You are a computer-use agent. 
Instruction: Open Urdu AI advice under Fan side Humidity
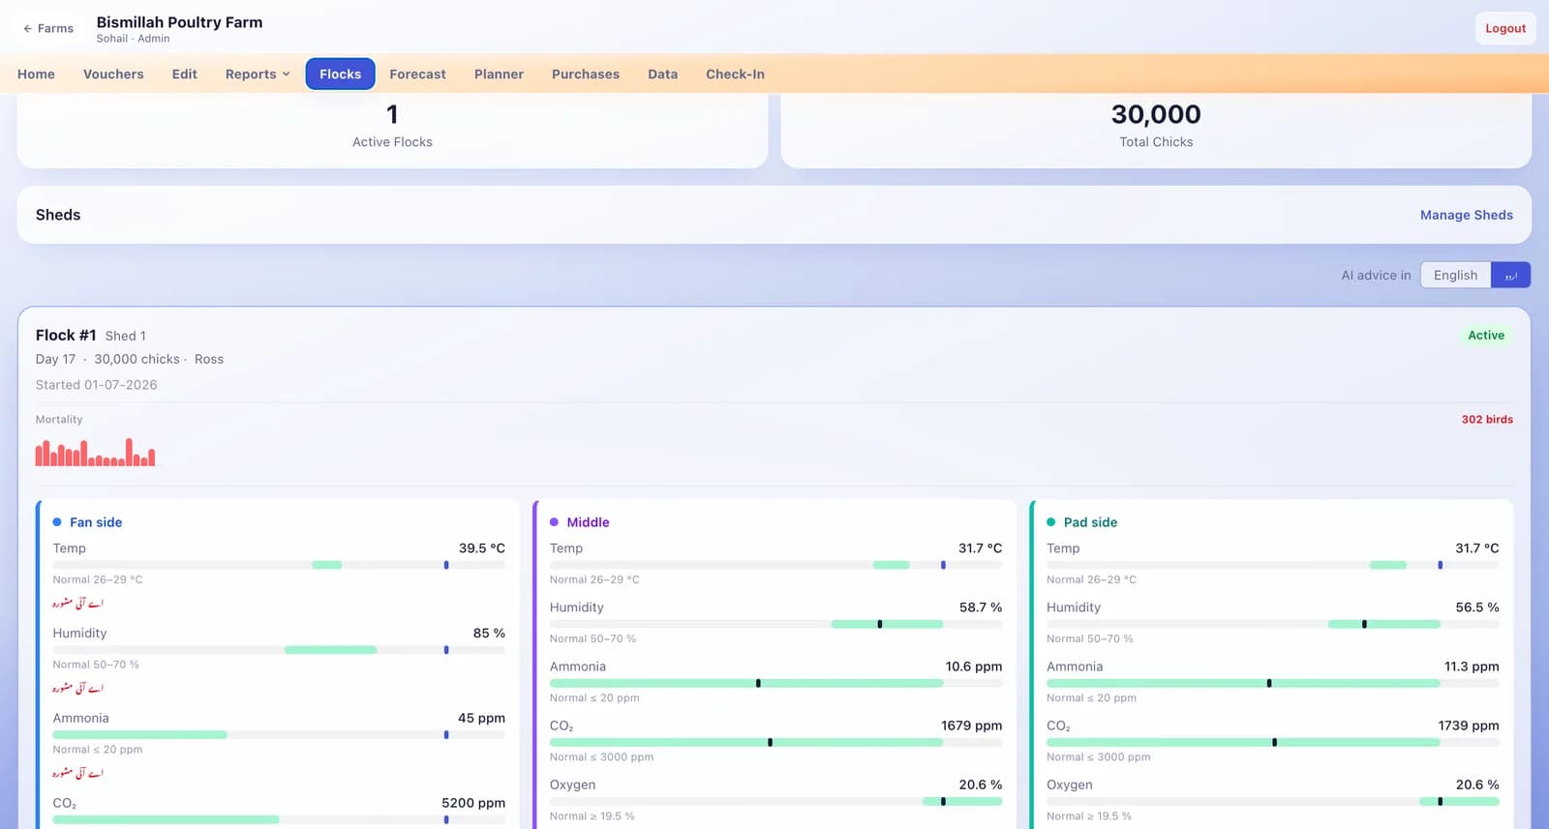point(77,688)
